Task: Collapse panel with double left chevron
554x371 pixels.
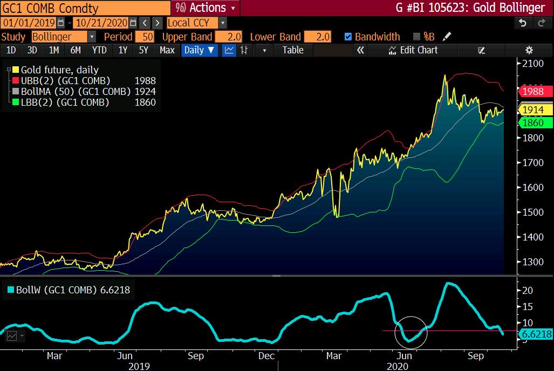Action: click(360, 50)
